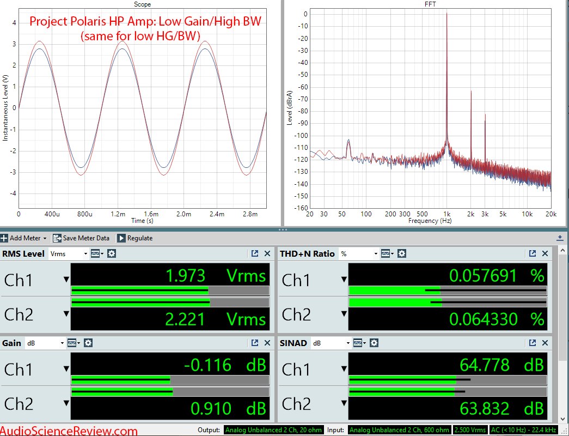Open the RMS Level unit dropdown (Vrms)
The image size is (569, 436).
68,253
